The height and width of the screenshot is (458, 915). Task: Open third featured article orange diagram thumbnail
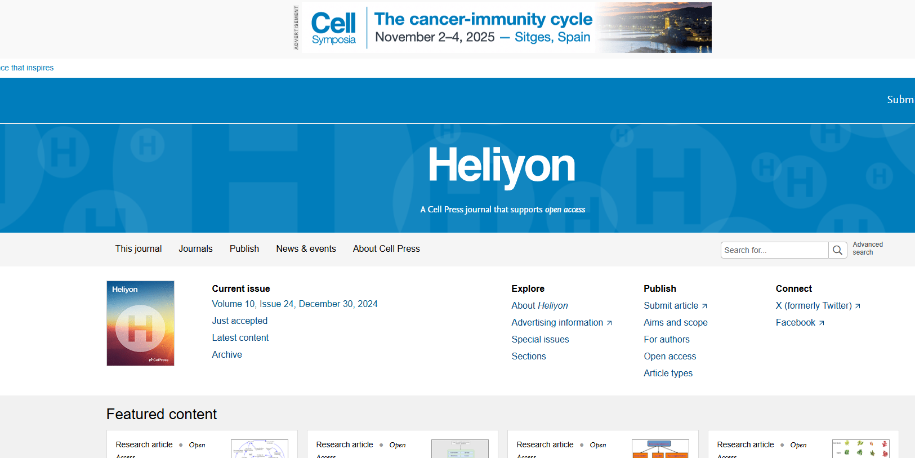pyautogui.click(x=660, y=449)
